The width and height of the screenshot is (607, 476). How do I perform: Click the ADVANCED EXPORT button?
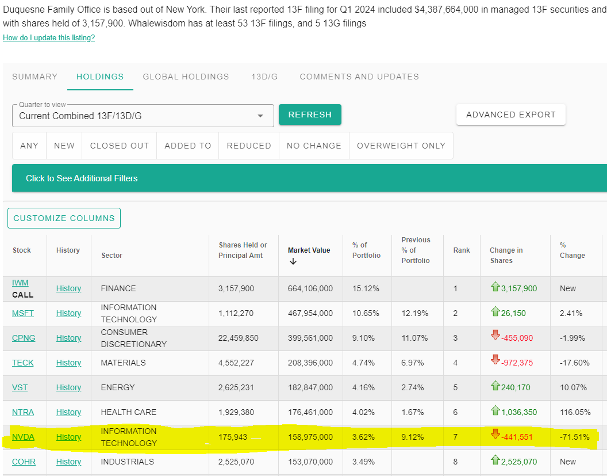(x=510, y=115)
